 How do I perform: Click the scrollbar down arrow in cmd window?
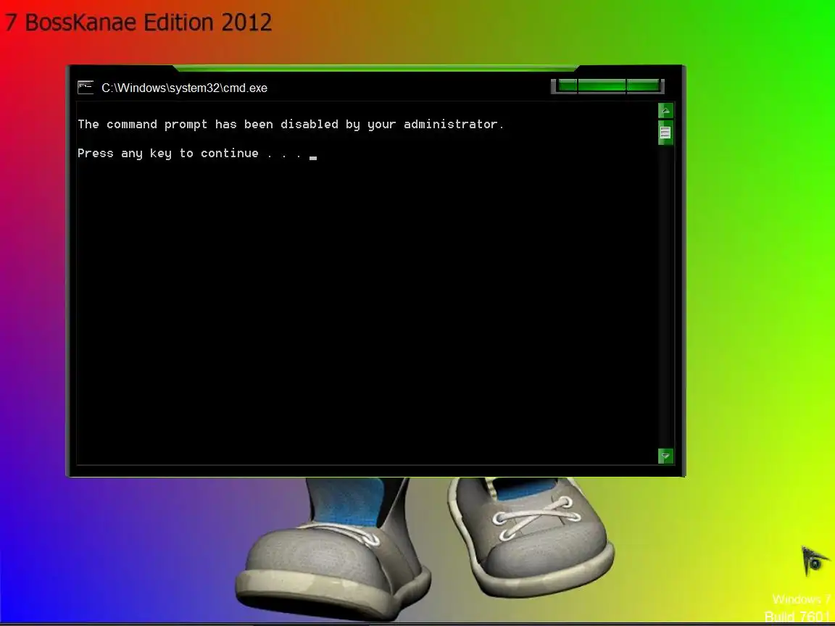pyautogui.click(x=665, y=456)
